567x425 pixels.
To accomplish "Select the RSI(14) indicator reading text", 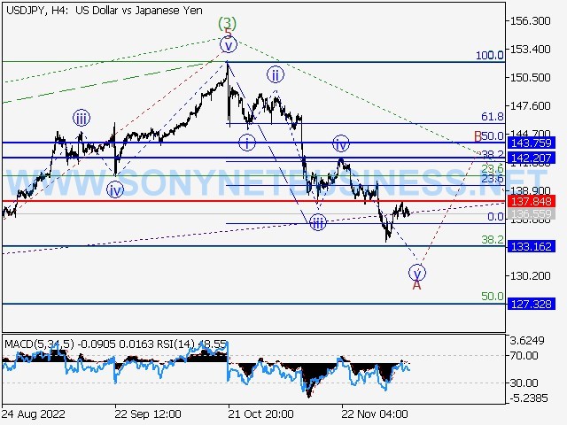I will click(191, 344).
